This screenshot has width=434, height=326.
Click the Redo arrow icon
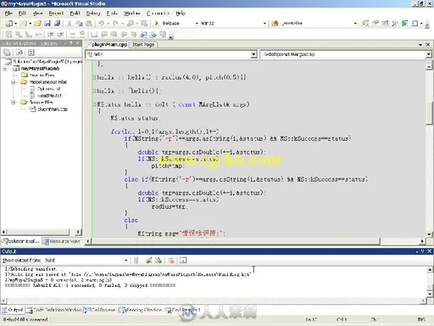click(x=115, y=23)
